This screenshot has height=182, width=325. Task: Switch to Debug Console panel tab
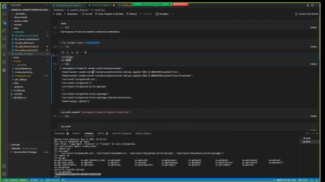point(143,133)
